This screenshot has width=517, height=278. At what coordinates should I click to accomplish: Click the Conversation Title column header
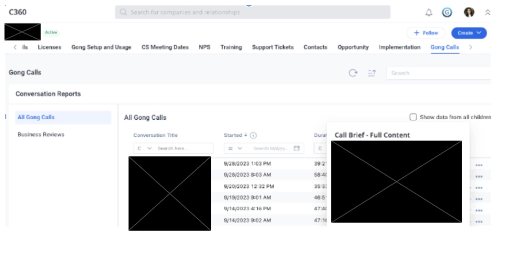[x=155, y=135]
